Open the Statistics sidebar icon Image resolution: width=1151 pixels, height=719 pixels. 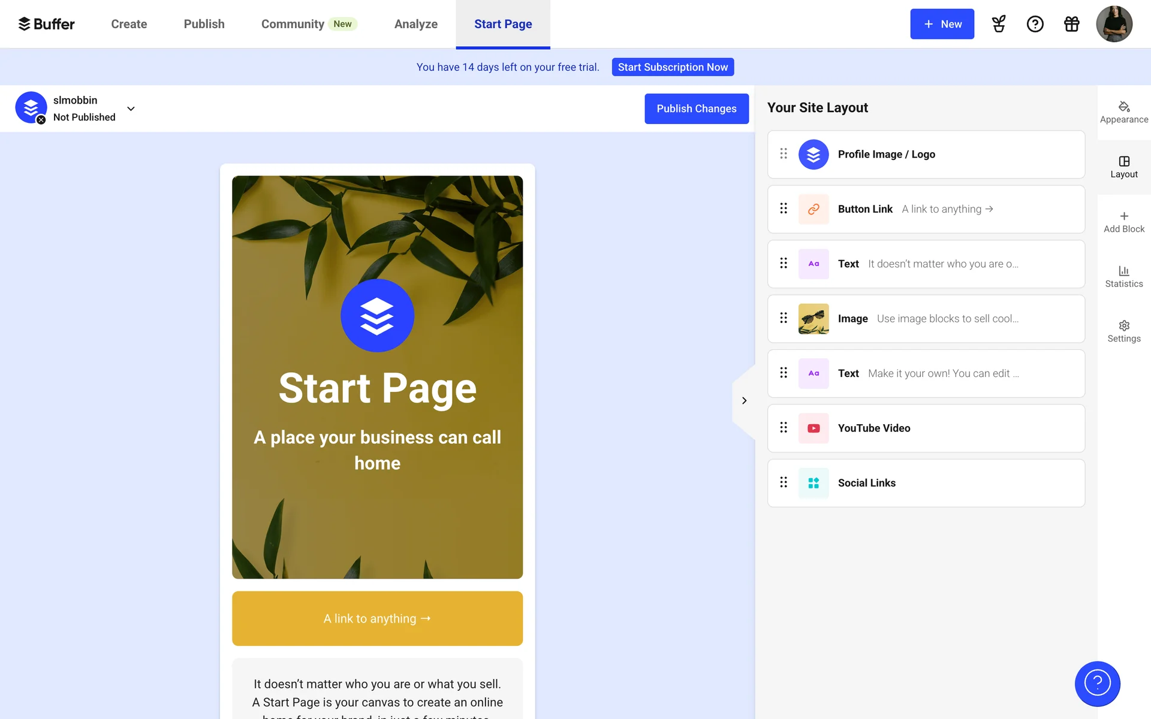pos(1123,276)
